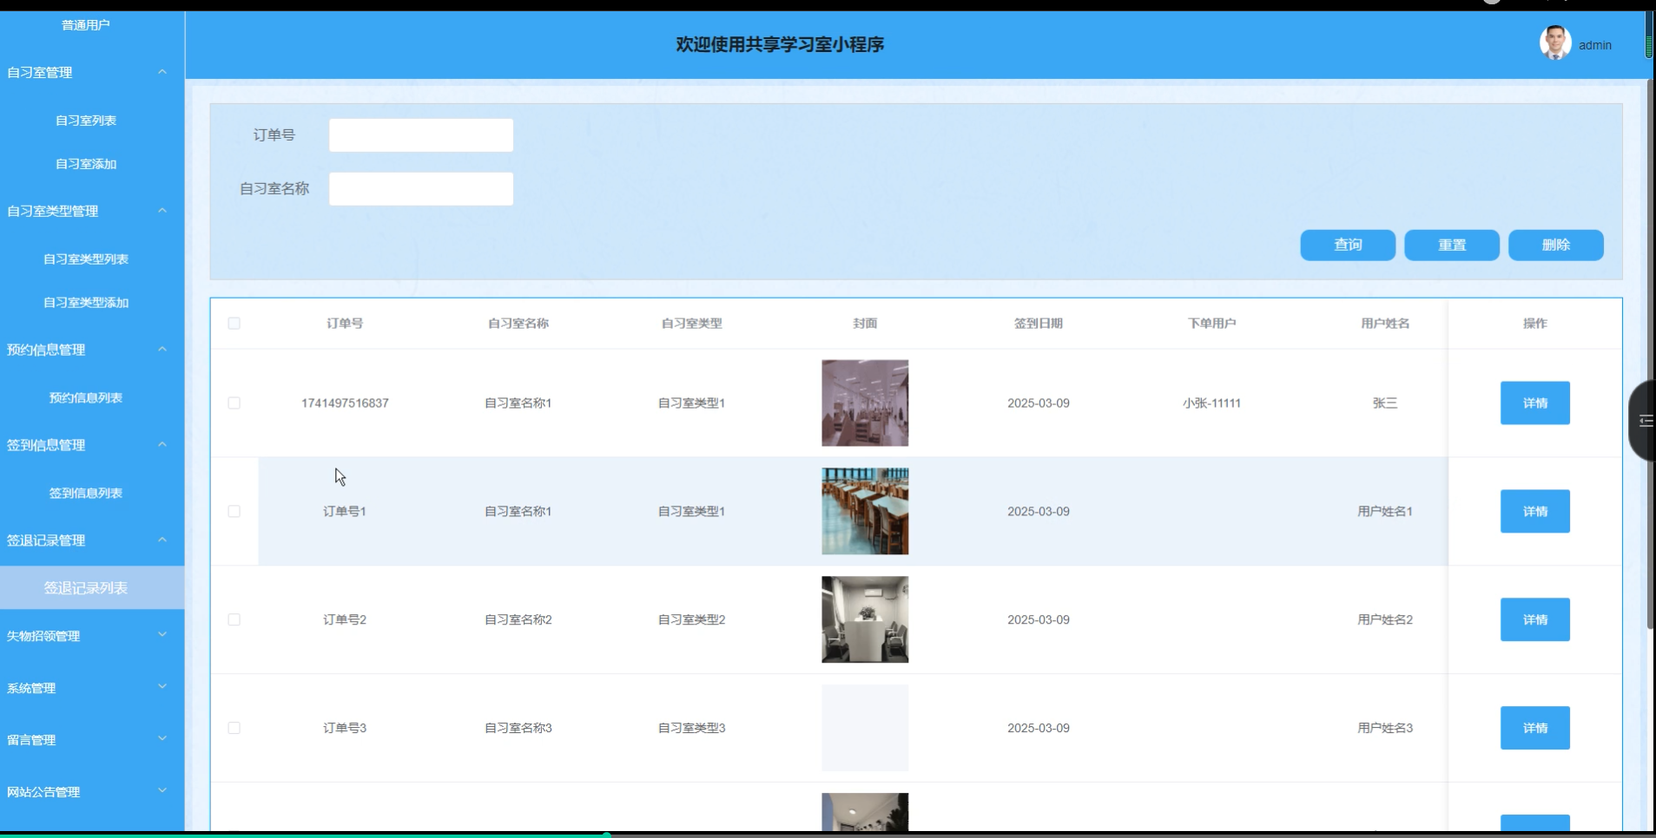Click the 重置 reset button

click(1452, 246)
